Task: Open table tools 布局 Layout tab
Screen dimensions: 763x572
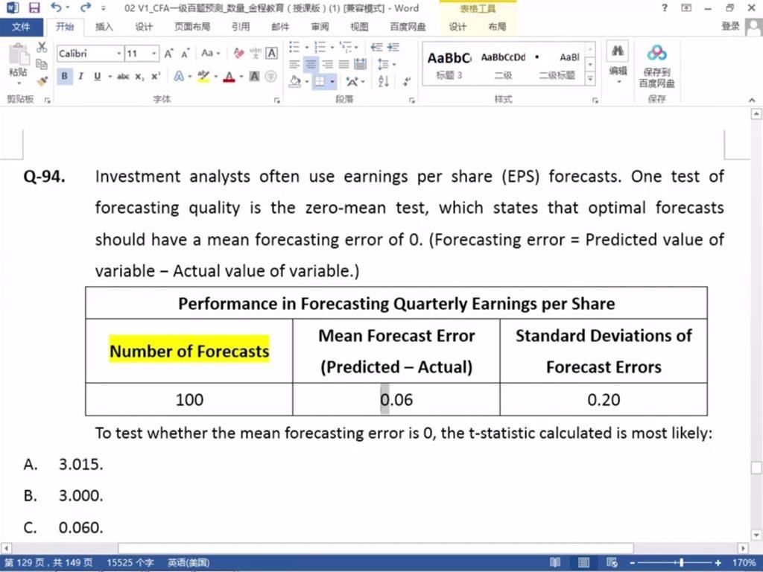Action: point(497,27)
